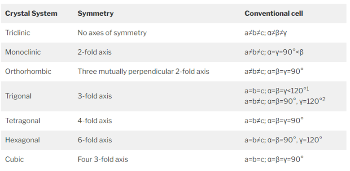Click the Orthorhombic row label
Viewport: 350px width, 171px height.
(x=28, y=72)
